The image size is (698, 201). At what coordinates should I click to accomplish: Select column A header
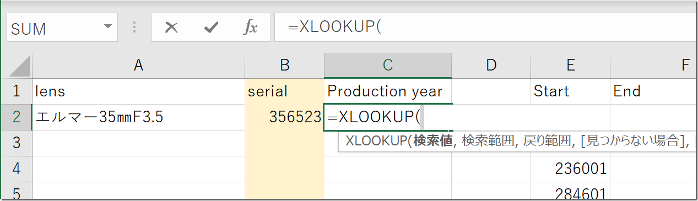coord(138,66)
